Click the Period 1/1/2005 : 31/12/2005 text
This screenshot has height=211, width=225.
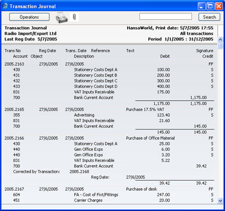click(181, 39)
